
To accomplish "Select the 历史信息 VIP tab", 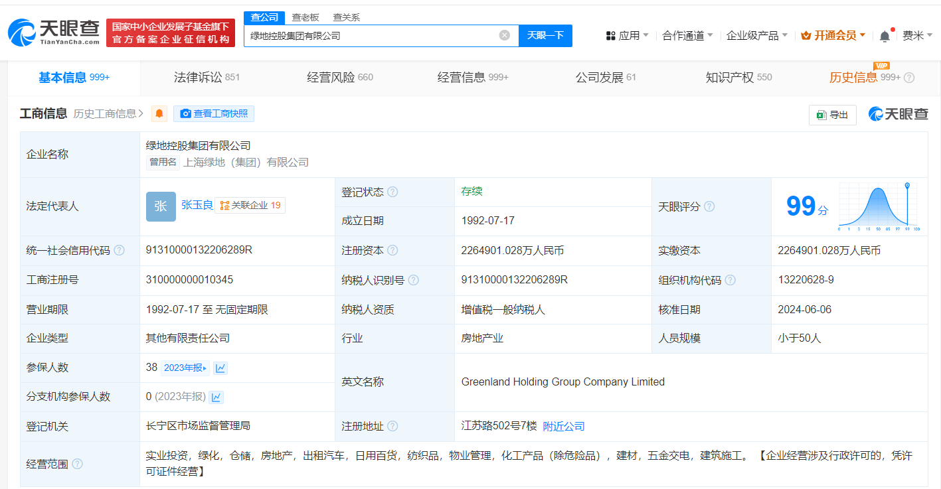I will 865,78.
